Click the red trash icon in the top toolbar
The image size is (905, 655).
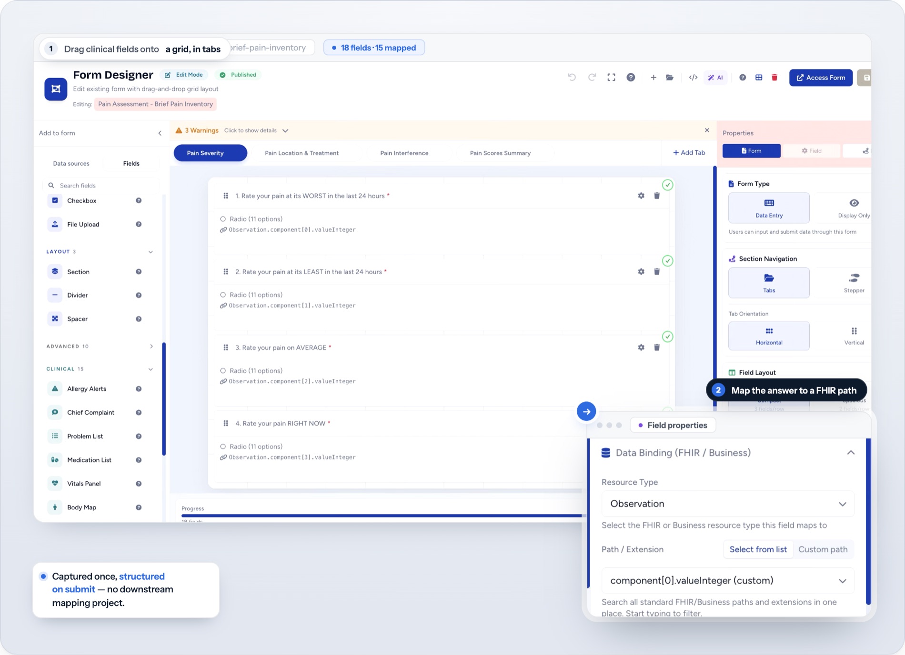click(774, 77)
